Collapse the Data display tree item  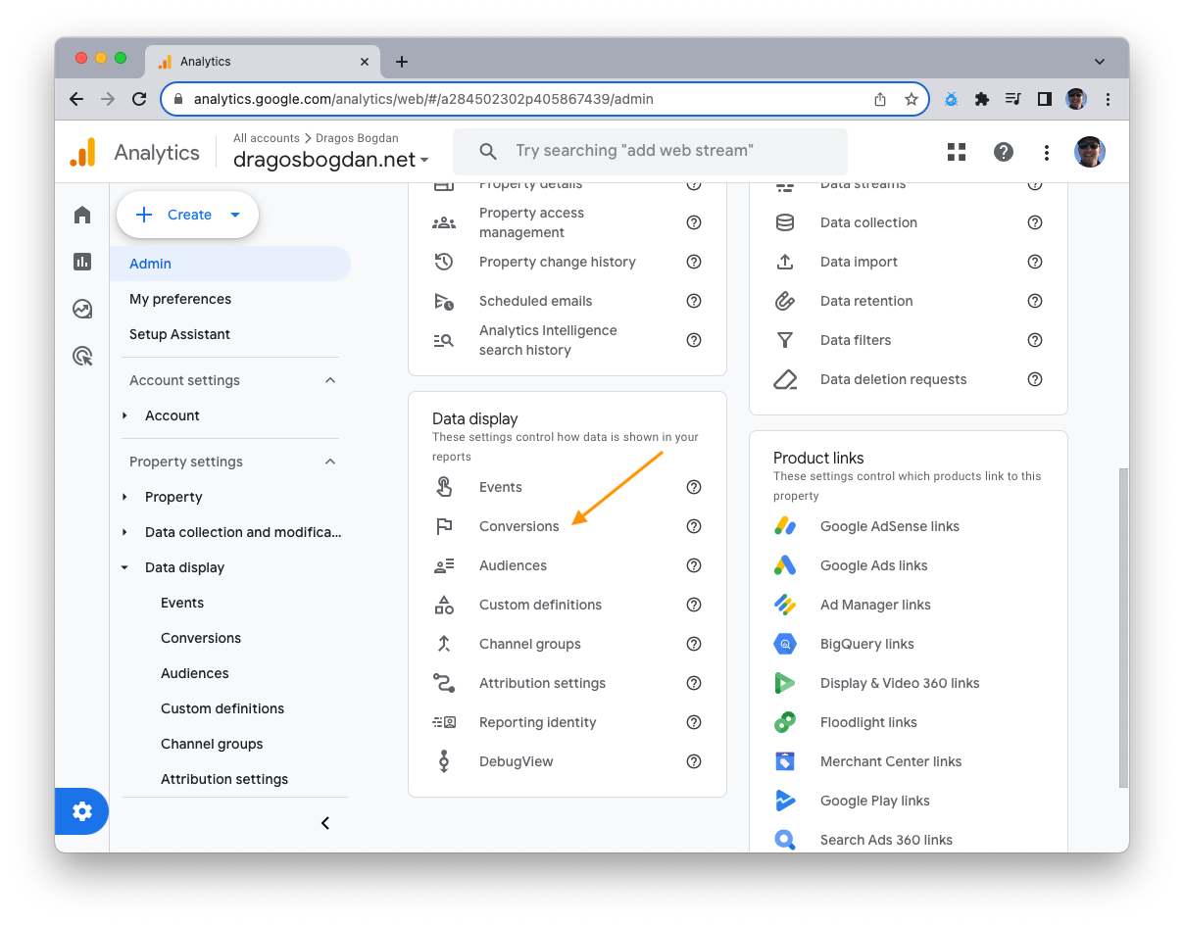(125, 567)
